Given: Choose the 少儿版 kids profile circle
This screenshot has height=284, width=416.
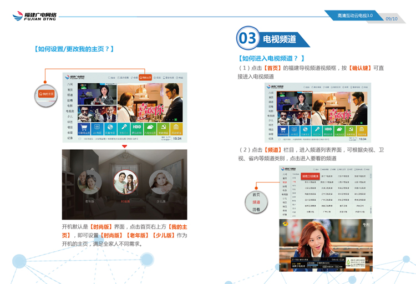Looking at the screenshot, I should pyautogui.click(x=161, y=182).
